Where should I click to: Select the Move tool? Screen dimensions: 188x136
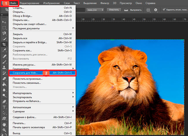4,22
